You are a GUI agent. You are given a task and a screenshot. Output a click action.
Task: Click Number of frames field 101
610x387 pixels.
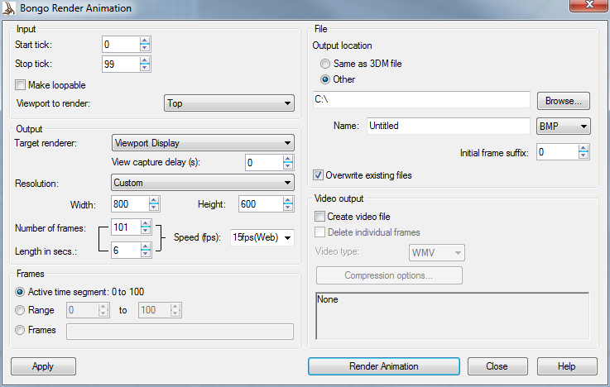click(x=126, y=227)
